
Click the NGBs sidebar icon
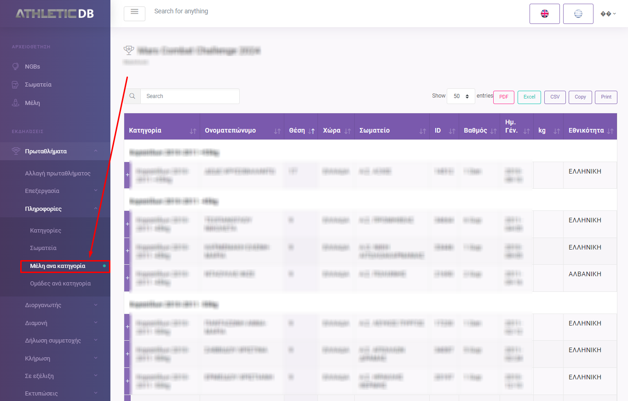pos(15,66)
